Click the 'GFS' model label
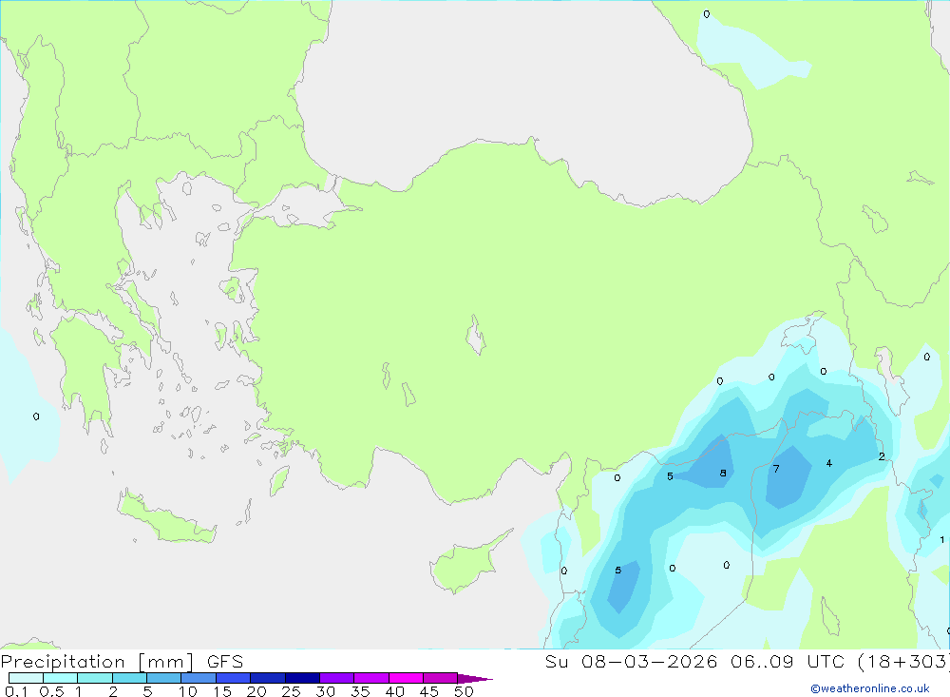 [x=225, y=662]
